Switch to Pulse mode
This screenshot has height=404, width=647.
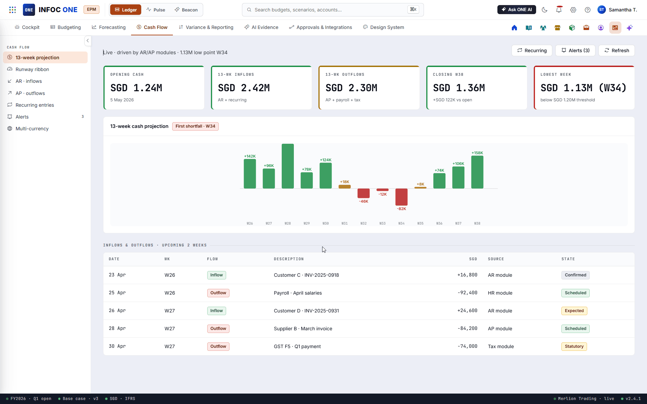pos(156,10)
